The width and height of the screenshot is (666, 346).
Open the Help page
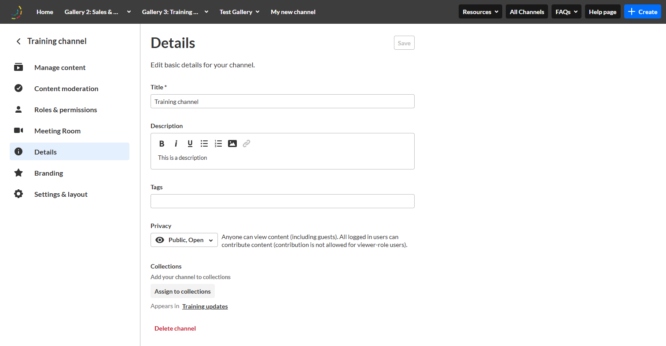603,12
